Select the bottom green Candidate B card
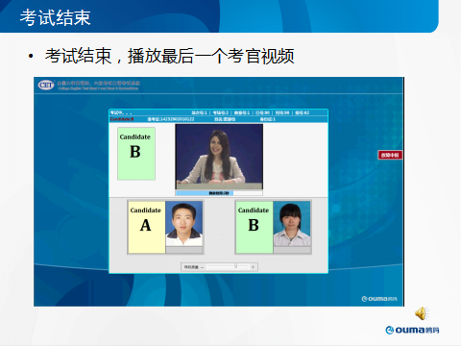The height and width of the screenshot is (346, 461). (x=255, y=227)
